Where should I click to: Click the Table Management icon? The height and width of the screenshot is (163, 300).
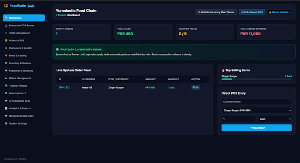(6, 33)
